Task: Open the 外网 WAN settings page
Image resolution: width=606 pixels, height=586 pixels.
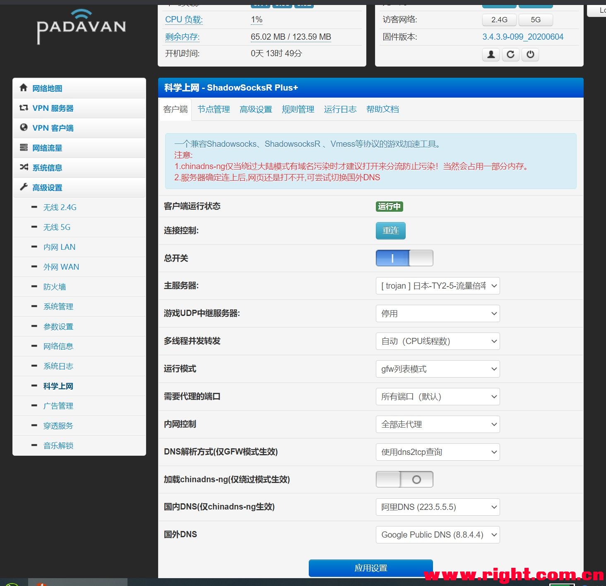Action: (79, 267)
